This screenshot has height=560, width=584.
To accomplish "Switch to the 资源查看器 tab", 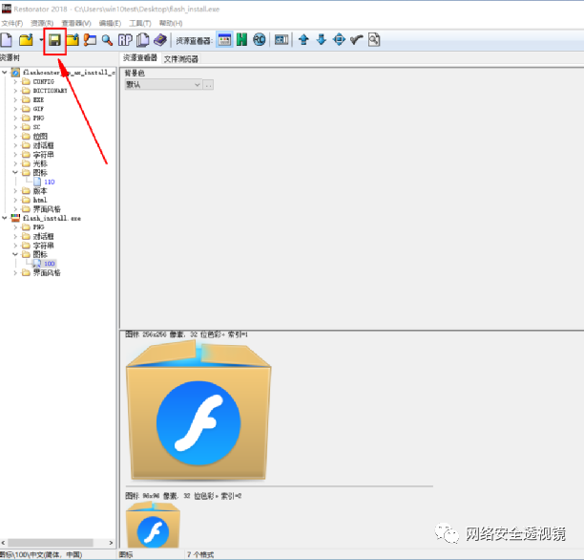I will [x=140, y=58].
